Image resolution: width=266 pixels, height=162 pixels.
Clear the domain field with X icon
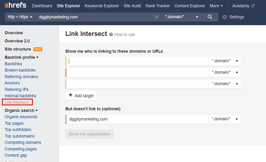157,17
